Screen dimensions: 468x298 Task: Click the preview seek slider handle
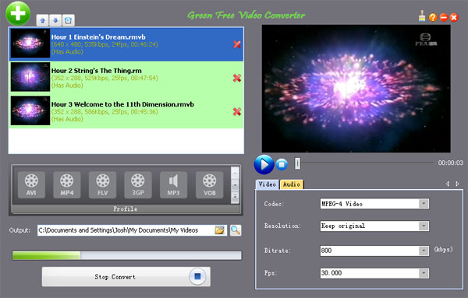(298, 163)
